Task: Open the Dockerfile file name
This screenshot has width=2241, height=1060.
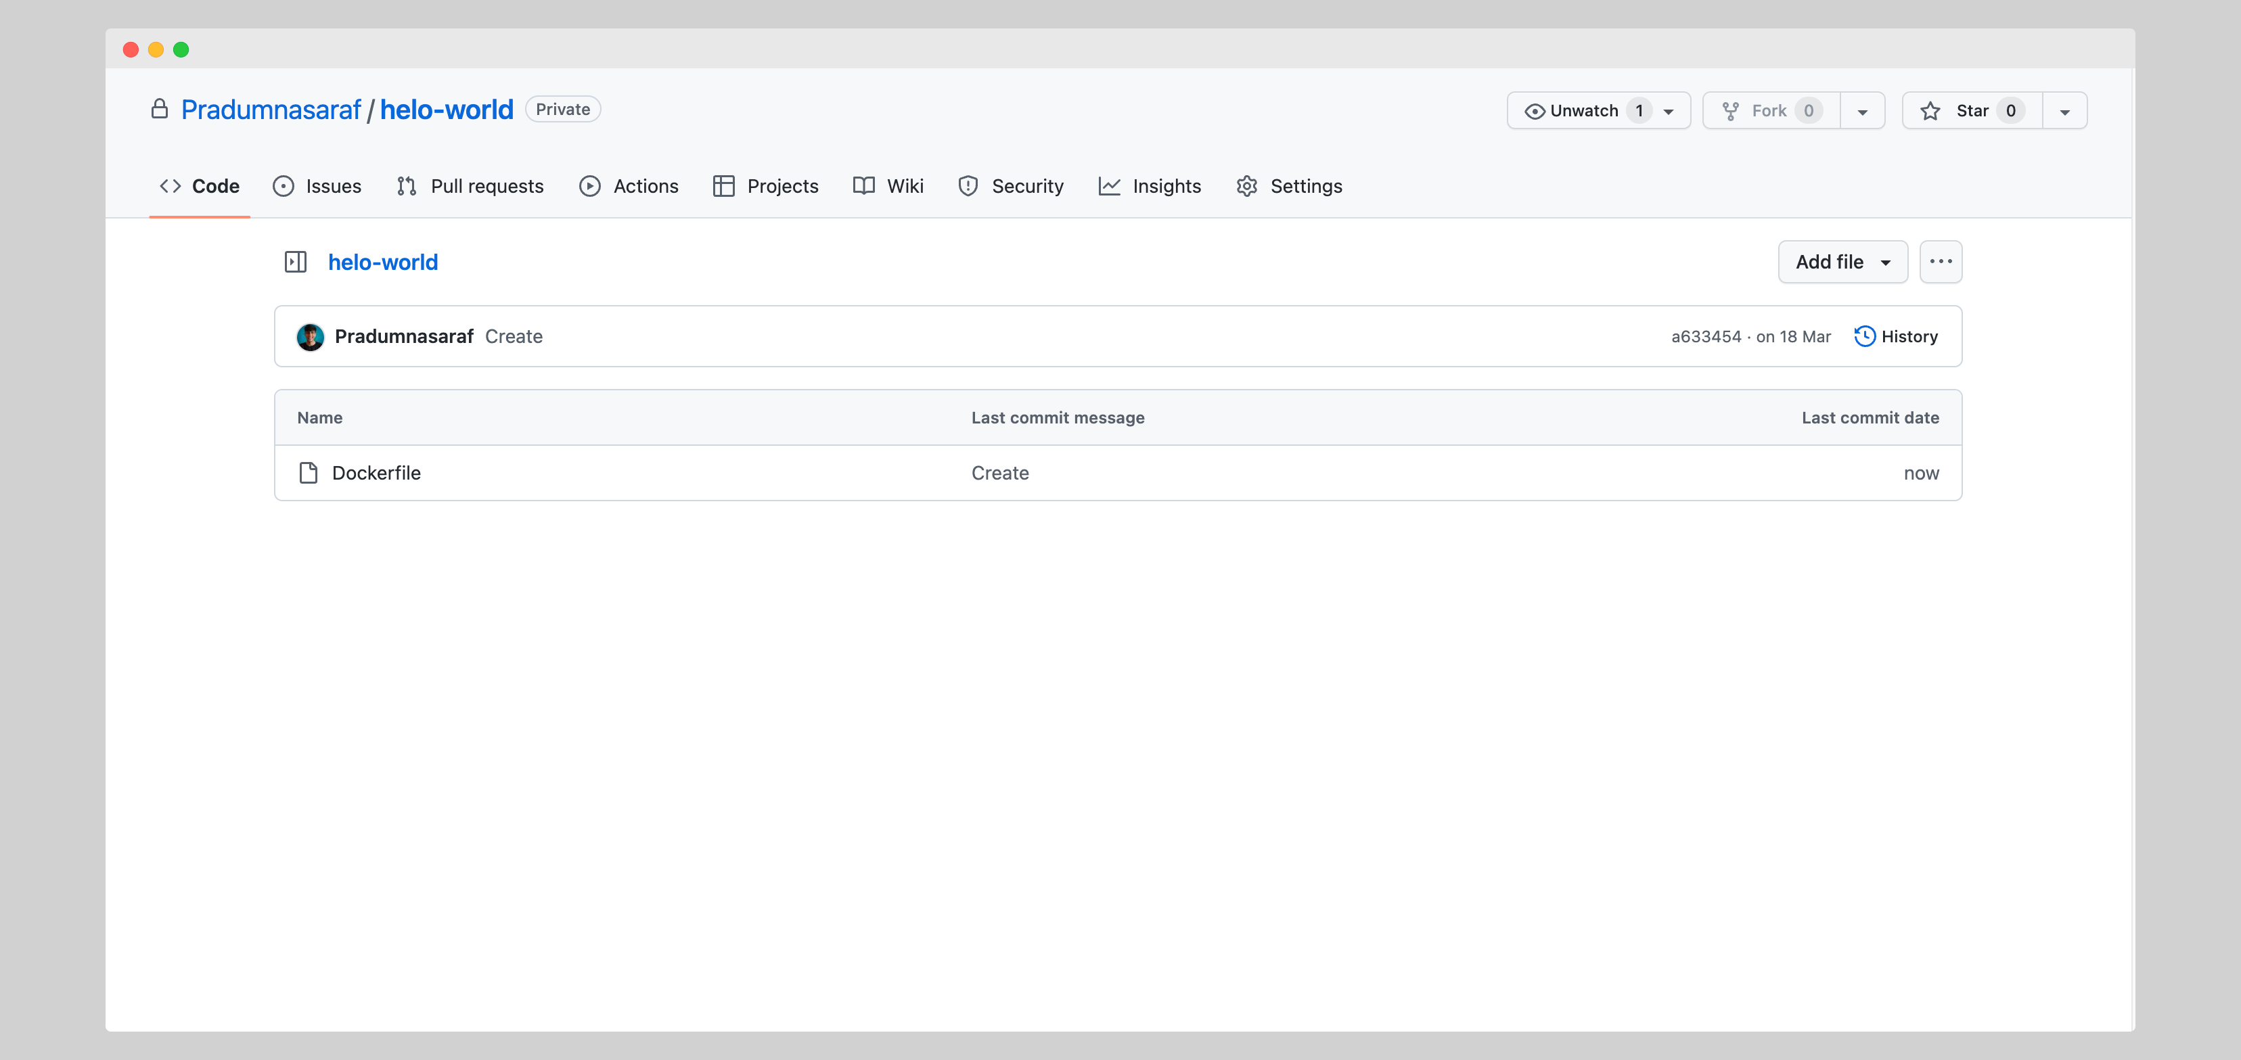Action: pos(376,473)
